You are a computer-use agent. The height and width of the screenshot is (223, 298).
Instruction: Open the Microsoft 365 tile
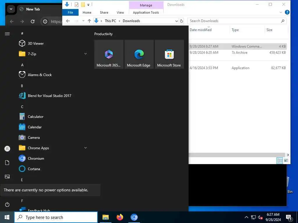(x=109, y=54)
